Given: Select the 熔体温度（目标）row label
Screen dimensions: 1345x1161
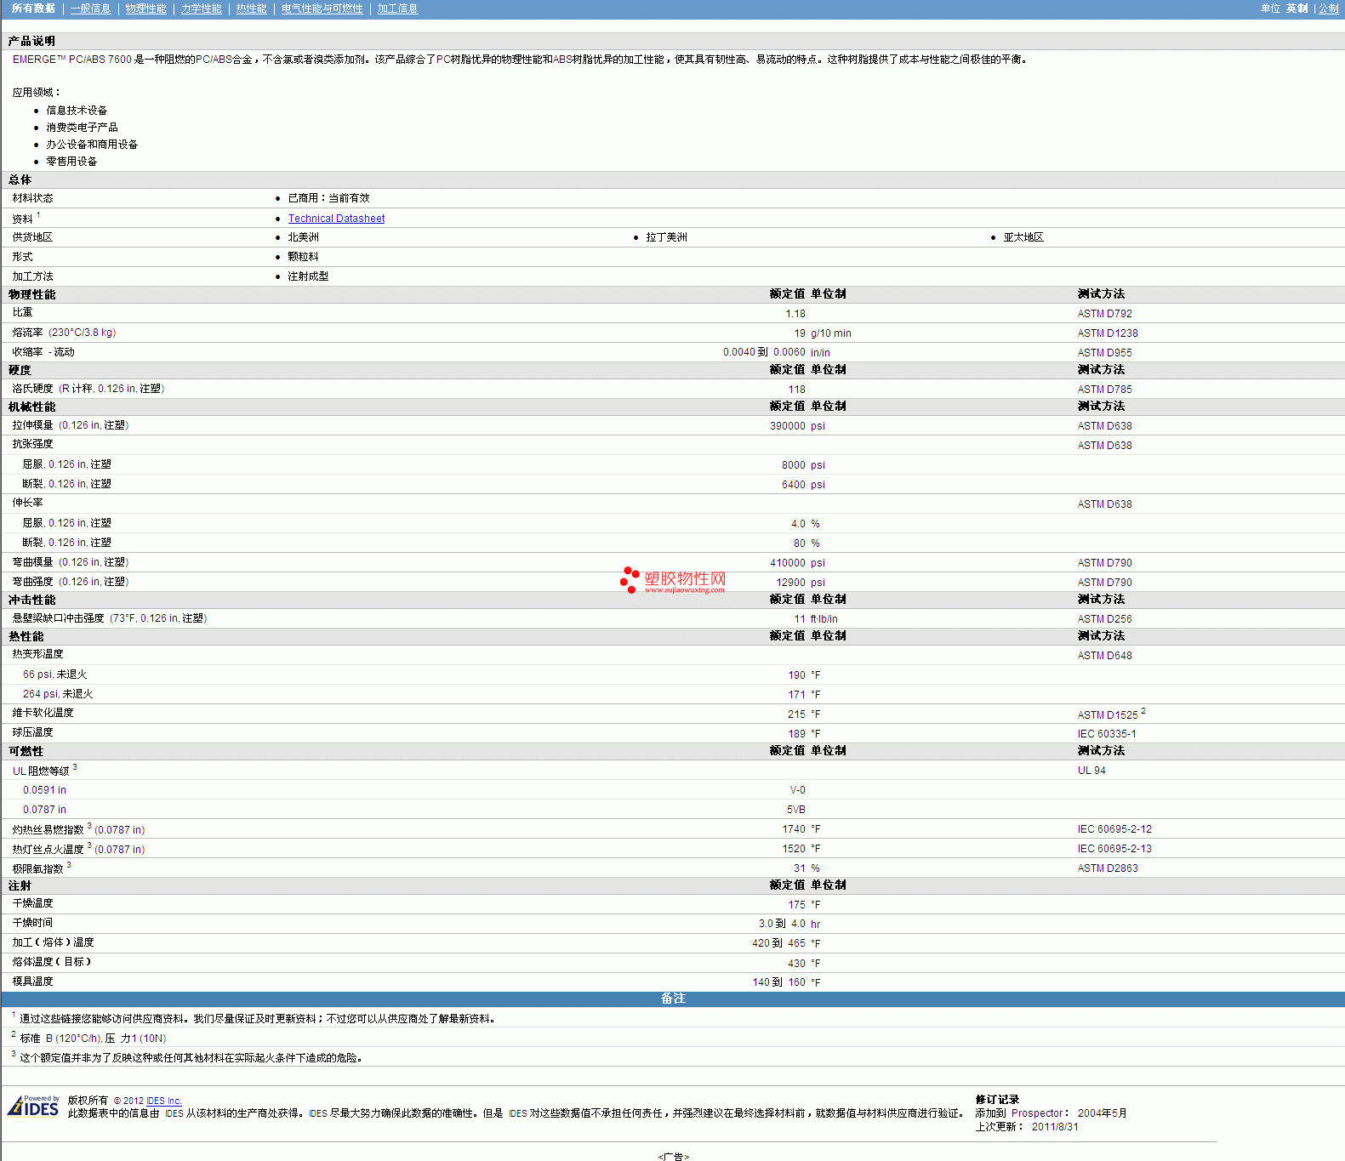Looking at the screenshot, I should click(51, 962).
